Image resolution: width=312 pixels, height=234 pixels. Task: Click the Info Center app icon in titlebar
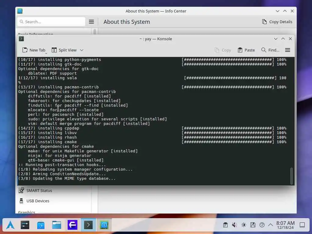point(20,11)
